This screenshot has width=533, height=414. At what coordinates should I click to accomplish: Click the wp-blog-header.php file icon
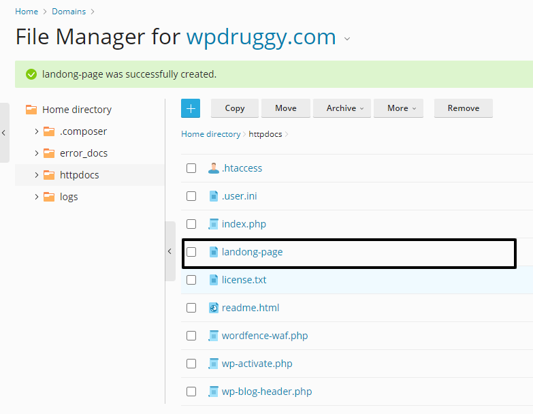(213, 392)
